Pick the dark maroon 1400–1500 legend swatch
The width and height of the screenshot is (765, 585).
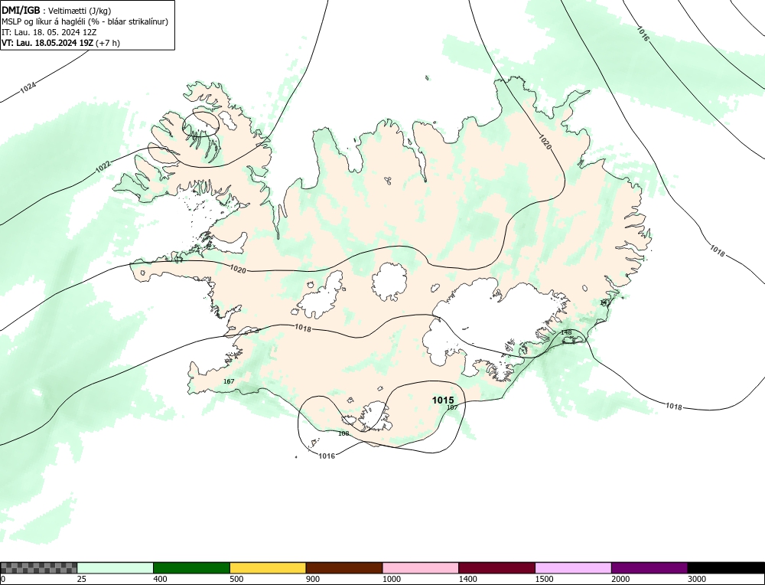point(496,567)
